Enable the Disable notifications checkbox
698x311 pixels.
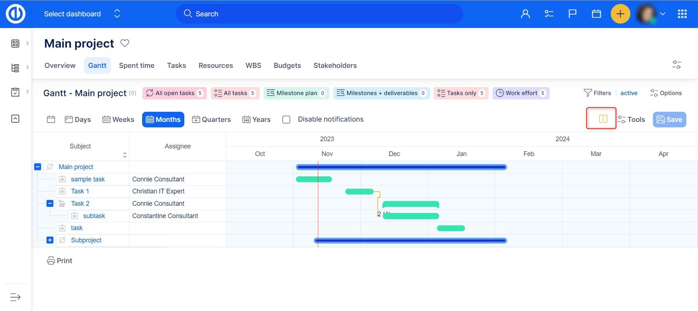click(x=286, y=119)
